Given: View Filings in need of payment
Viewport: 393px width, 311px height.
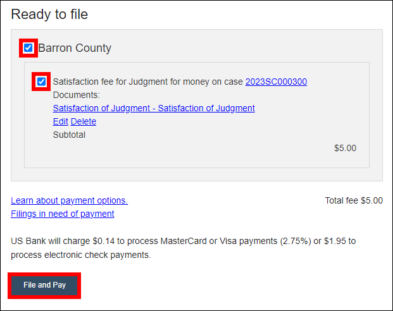Looking at the screenshot, I should coord(62,214).
